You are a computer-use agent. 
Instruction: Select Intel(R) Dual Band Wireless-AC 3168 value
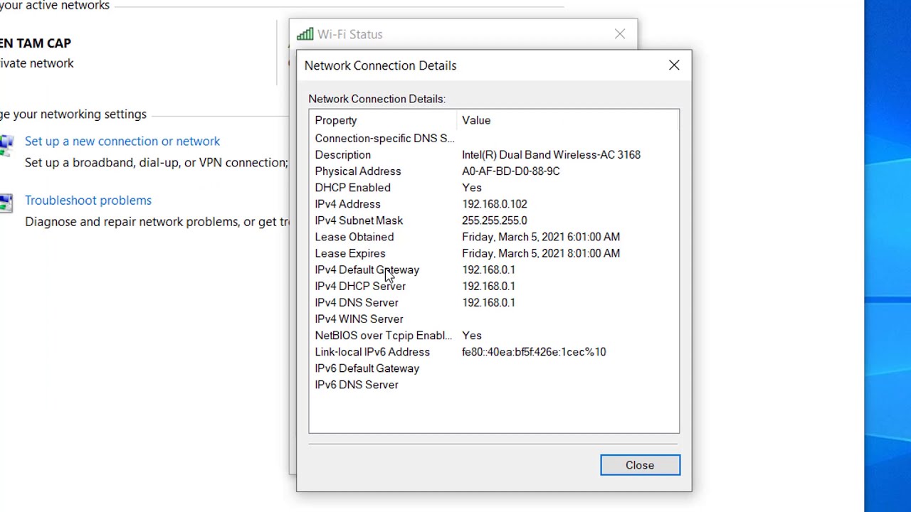551,154
